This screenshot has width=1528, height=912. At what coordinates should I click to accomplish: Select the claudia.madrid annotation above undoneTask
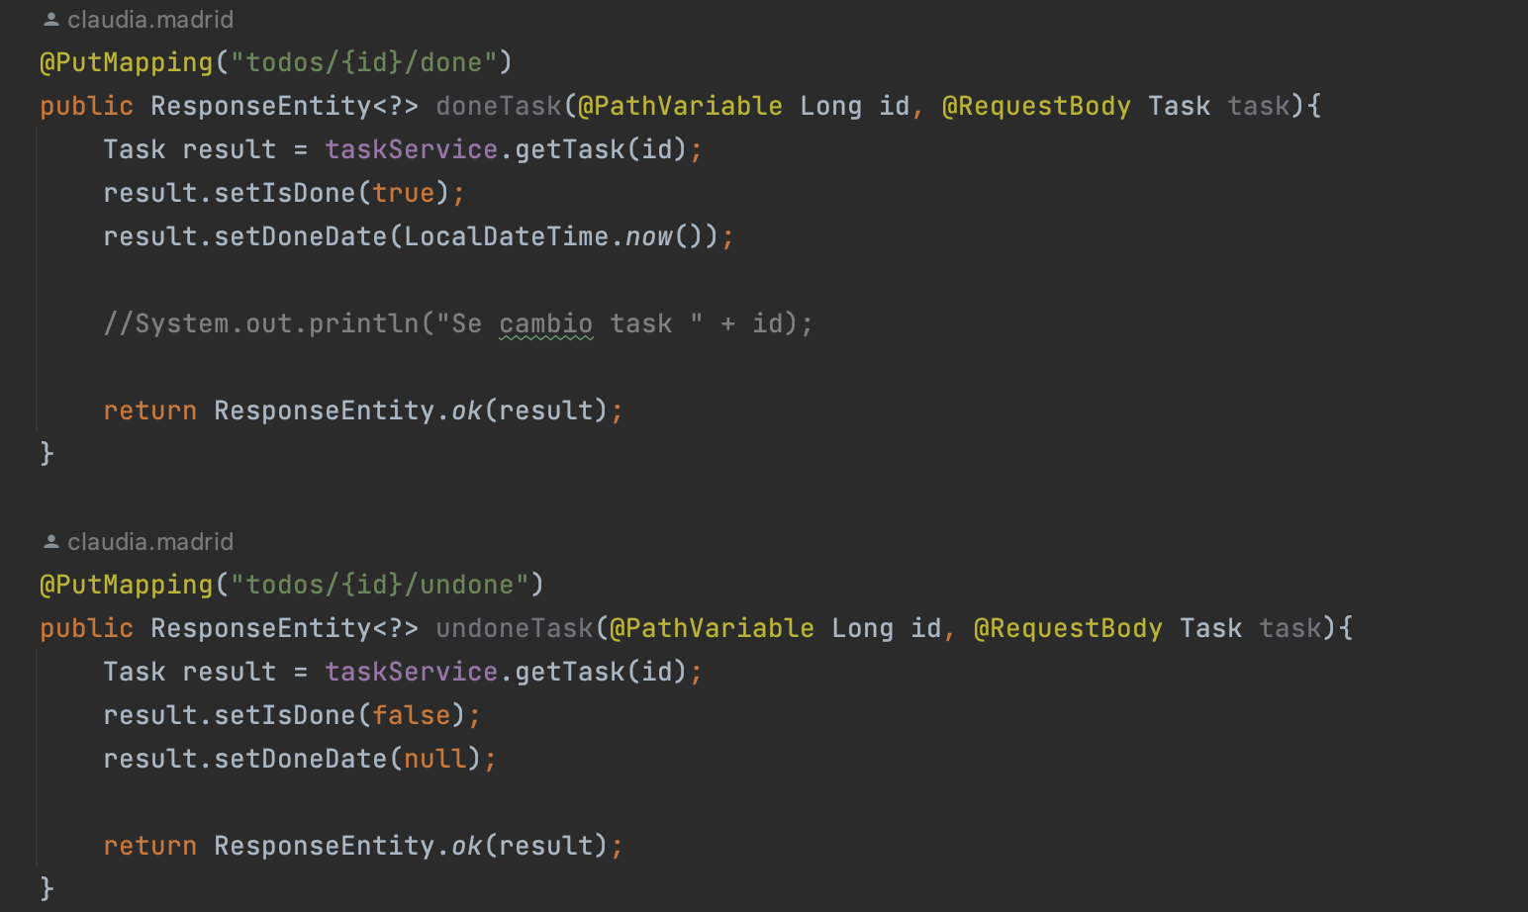(x=149, y=541)
